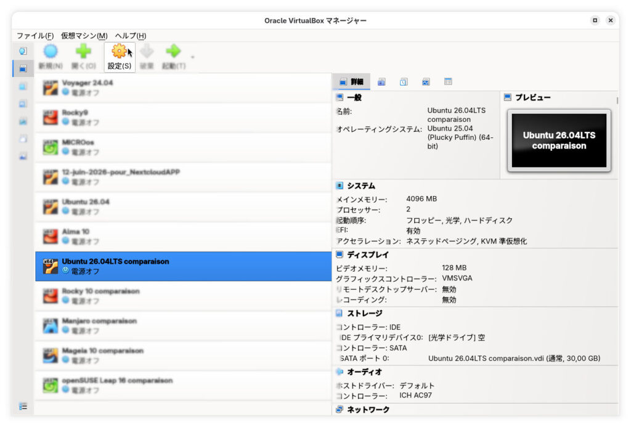Select the MICROos virtual machine
This screenshot has height=427, width=631.
click(183, 147)
